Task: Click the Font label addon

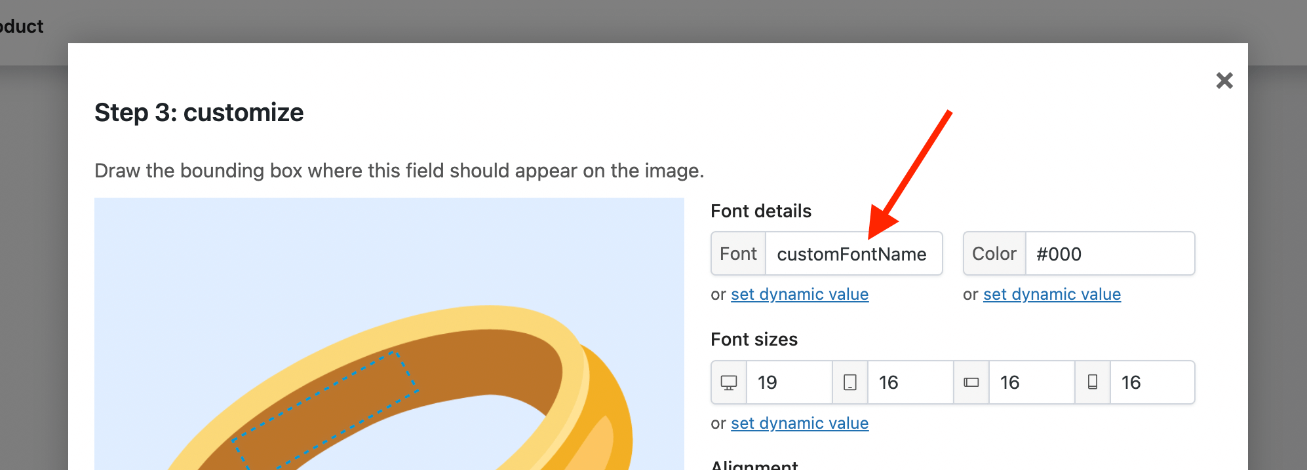Action: click(x=739, y=253)
